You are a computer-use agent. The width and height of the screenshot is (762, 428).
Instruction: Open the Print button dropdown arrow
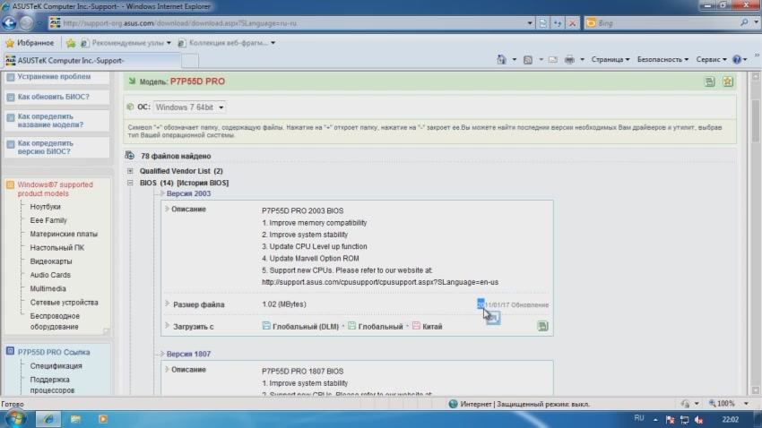click(582, 60)
